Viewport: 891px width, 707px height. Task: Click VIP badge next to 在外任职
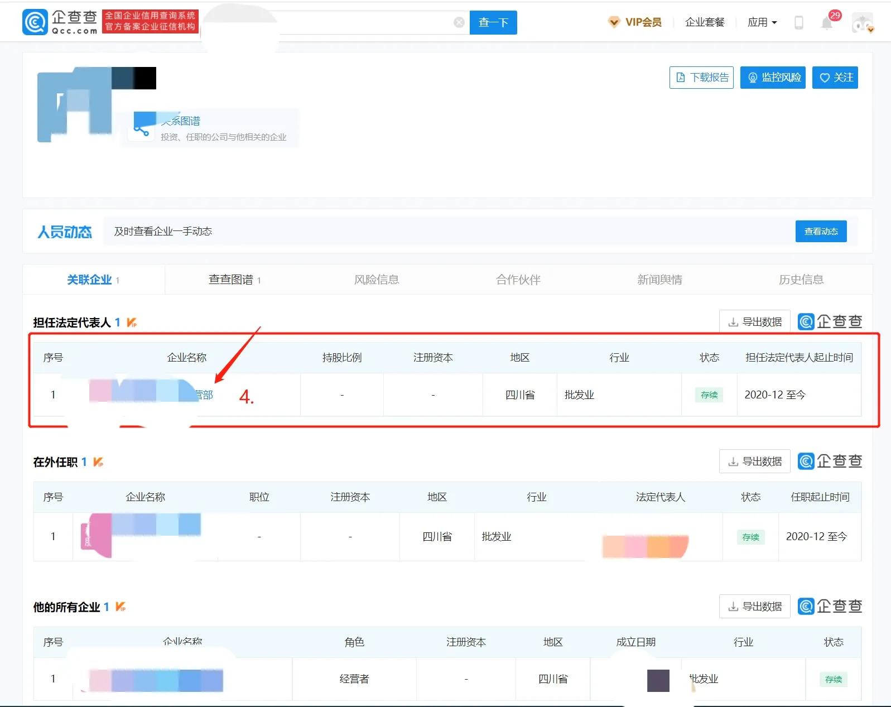98,462
